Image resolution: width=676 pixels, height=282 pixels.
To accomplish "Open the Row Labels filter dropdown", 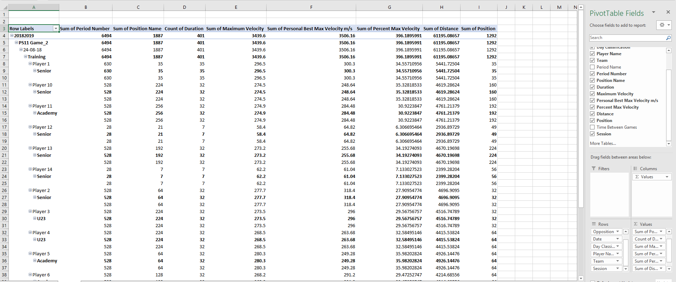I will pyautogui.click(x=55, y=28).
